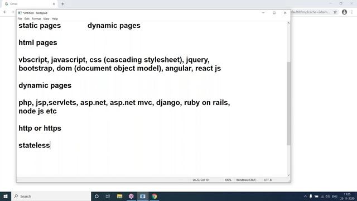Click the ENG language indicator
357x201 pixels.
click(x=335, y=197)
